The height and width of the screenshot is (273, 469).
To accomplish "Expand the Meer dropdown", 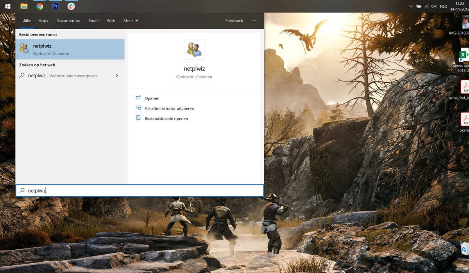I will (x=131, y=21).
